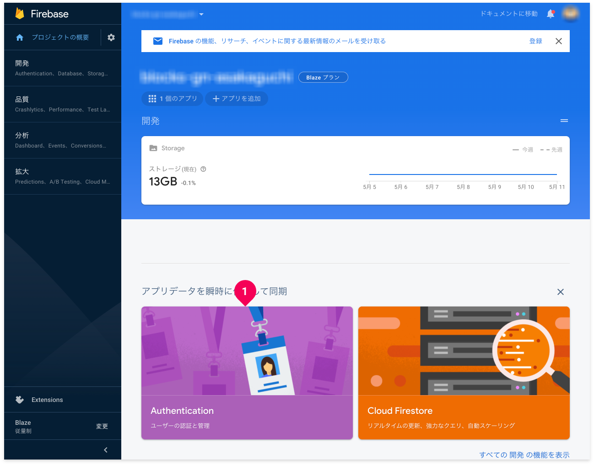This screenshot has height=465, width=594.
Task: Click the Blaze プラン badge
Action: tap(323, 77)
